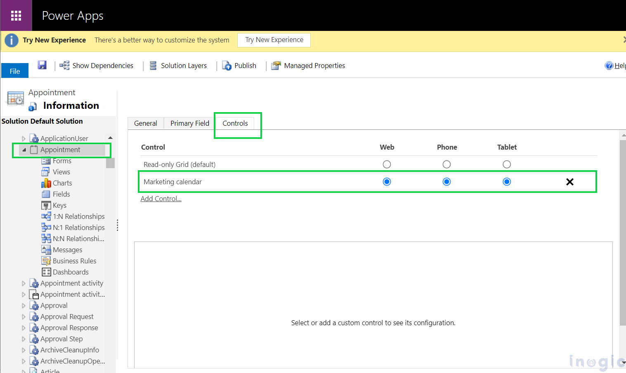
Task: Click the ArchiveCleanupInfo entity icon
Action: 34,350
